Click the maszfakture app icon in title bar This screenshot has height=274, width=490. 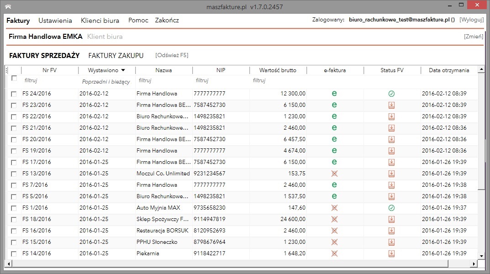[x=8, y=6]
